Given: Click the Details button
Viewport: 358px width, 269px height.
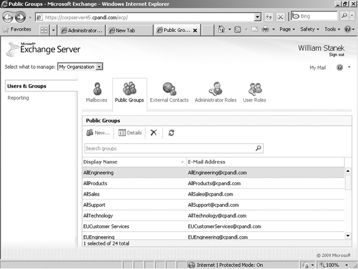Looking at the screenshot, I should 130,133.
